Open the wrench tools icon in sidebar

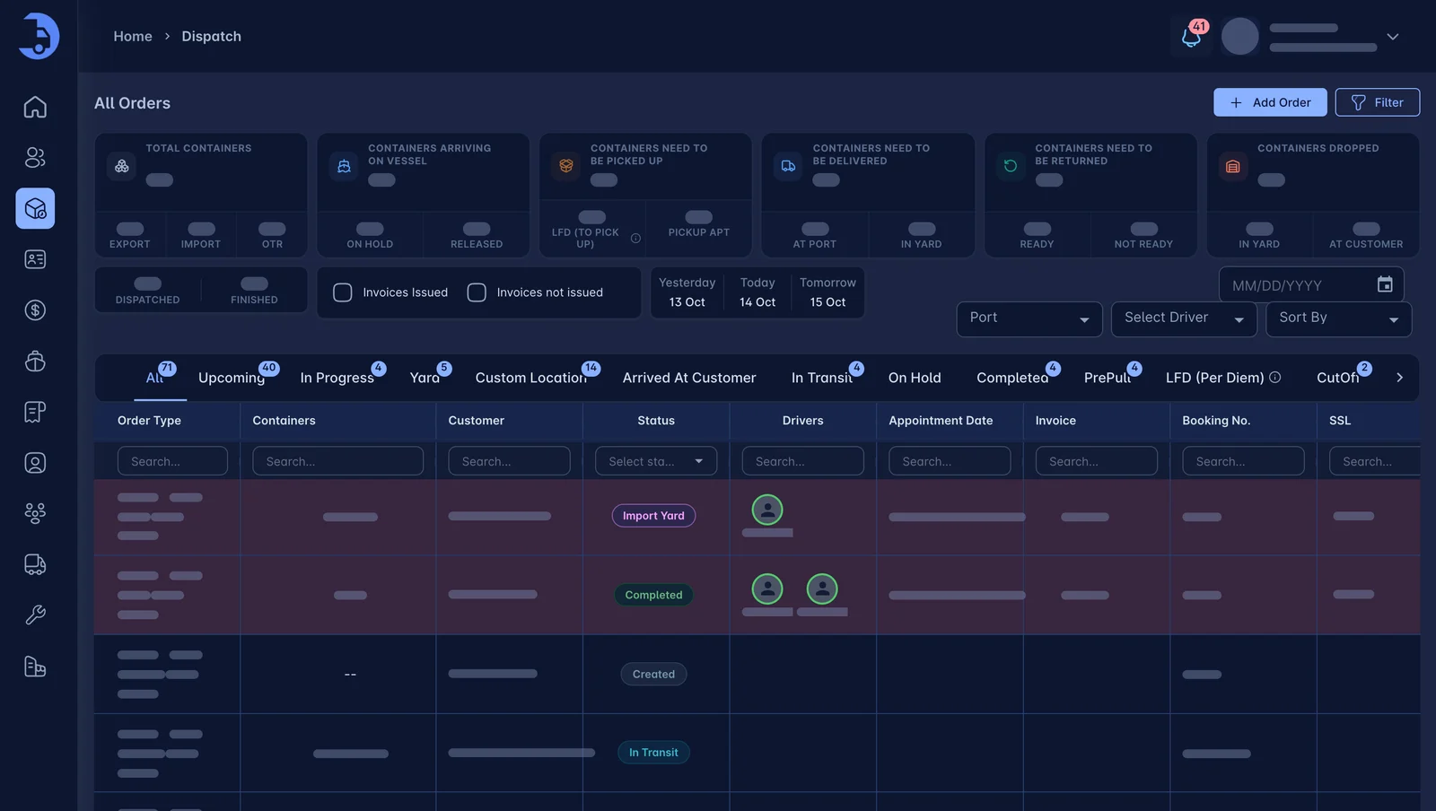coord(35,615)
